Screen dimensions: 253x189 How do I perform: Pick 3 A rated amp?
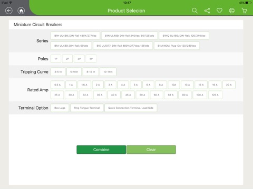tap(110, 85)
